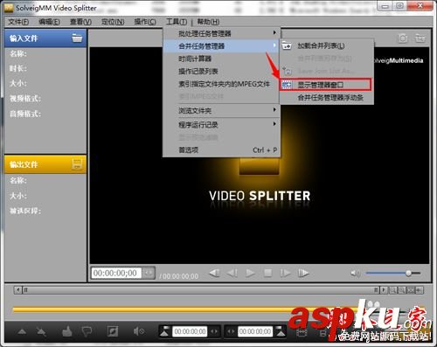
Task: Click the 工具(T) menu
Action: click(177, 22)
